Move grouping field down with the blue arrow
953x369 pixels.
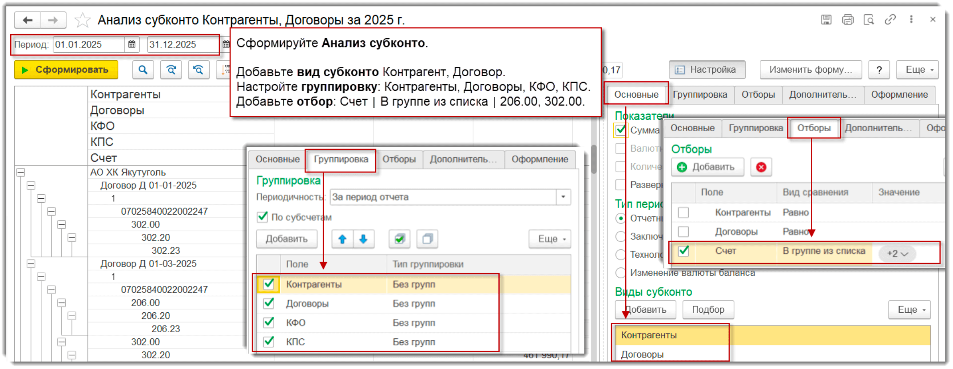363,239
